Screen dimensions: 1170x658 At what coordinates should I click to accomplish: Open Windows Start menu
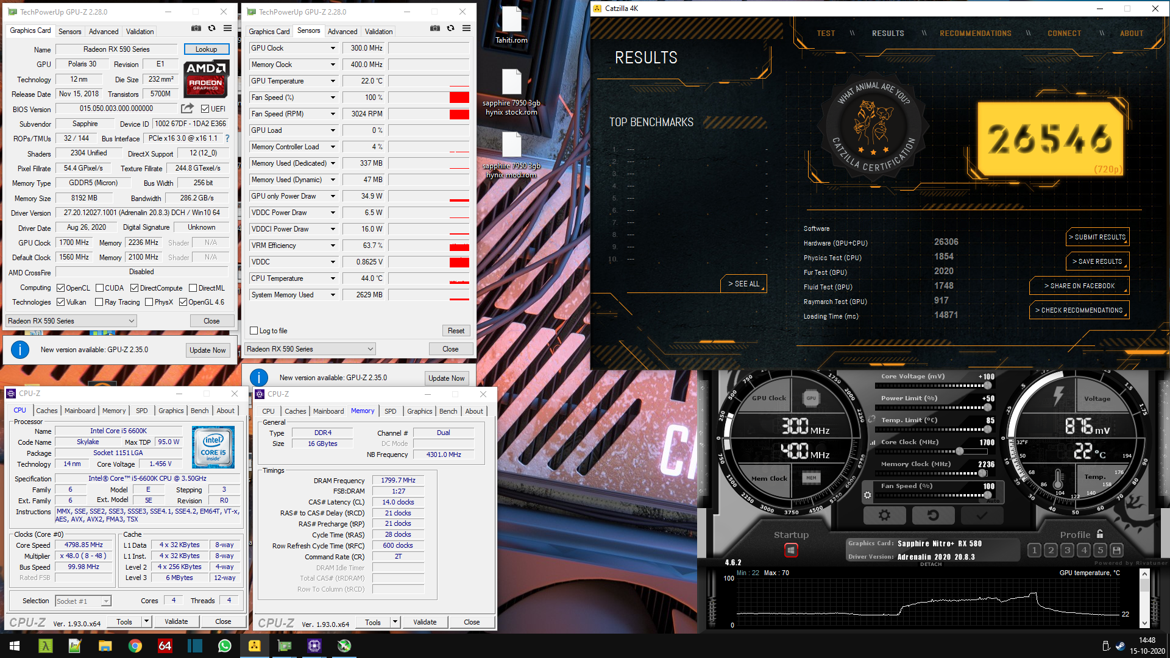(15, 646)
